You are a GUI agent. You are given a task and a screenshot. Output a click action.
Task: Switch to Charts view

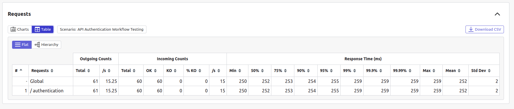(x=20, y=29)
